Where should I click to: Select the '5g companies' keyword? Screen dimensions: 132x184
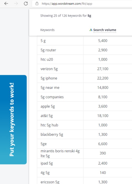[52, 97]
